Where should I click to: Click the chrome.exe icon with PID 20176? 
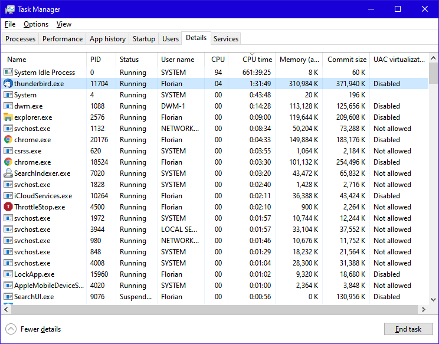coord(8,140)
